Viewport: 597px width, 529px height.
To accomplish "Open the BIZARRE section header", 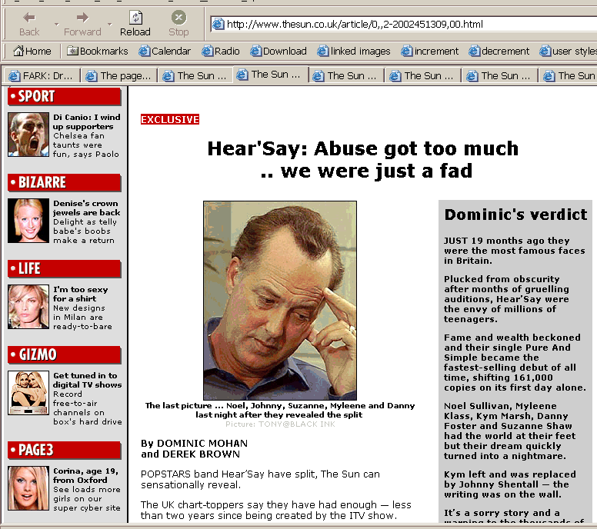I will click(x=65, y=183).
